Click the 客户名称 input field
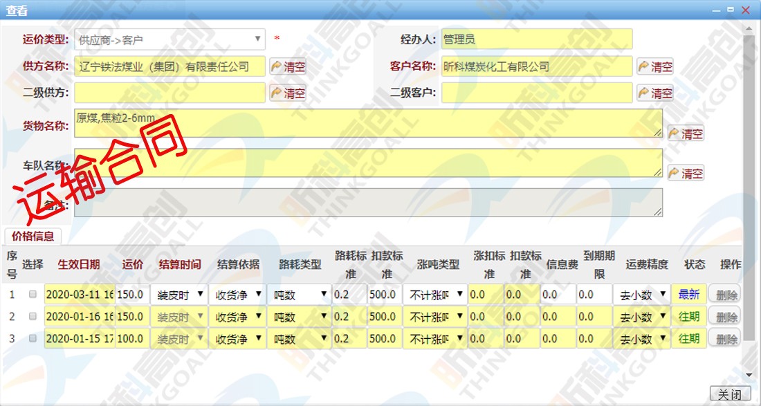This screenshot has width=761, height=406. (538, 66)
